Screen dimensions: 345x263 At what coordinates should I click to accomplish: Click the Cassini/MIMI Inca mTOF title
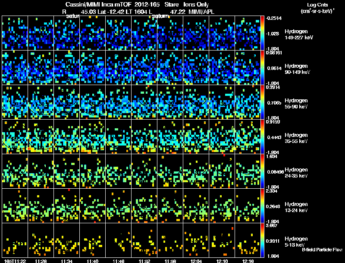(98, 4)
